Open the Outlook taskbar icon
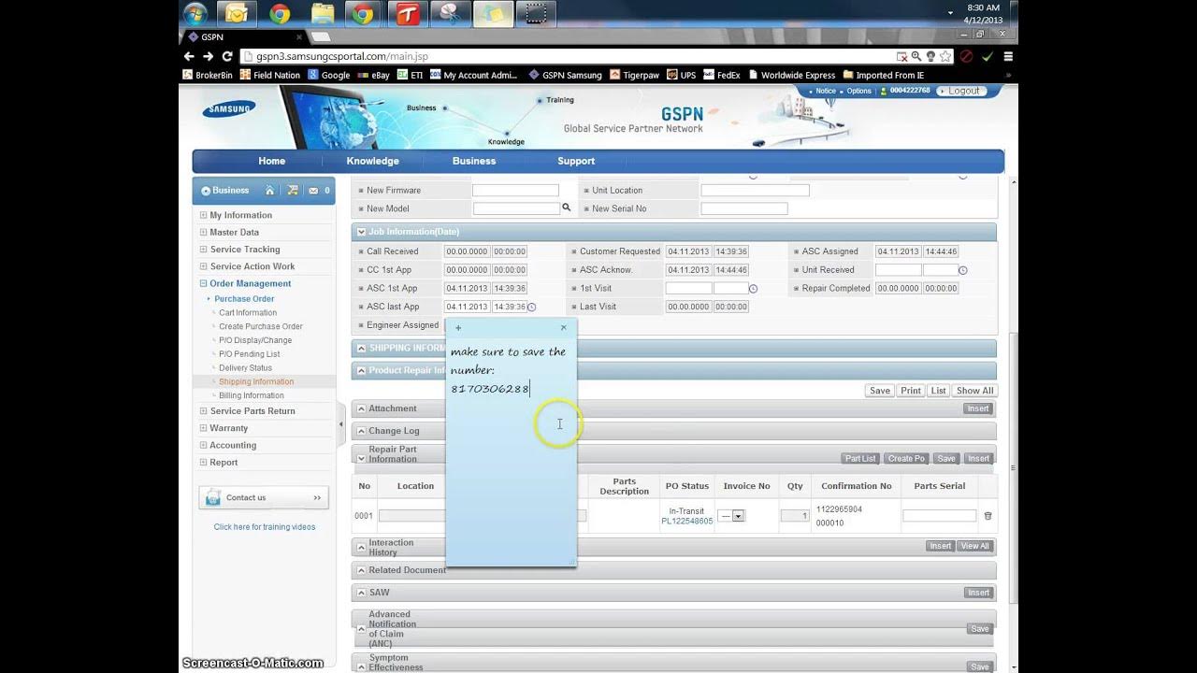The height and width of the screenshot is (673, 1197). point(237,14)
